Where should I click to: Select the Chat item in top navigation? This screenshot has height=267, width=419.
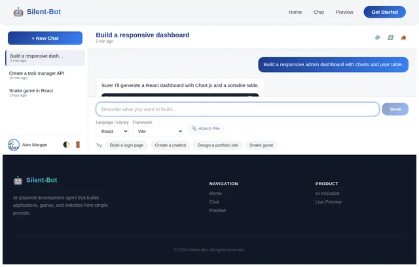point(319,12)
